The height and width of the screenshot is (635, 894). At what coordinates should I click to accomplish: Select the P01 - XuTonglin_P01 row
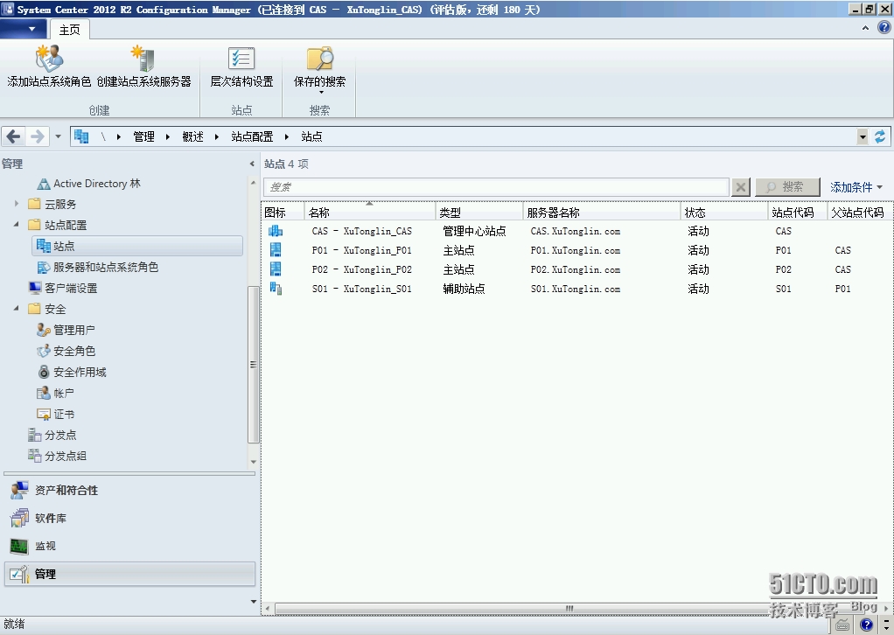[x=576, y=250]
